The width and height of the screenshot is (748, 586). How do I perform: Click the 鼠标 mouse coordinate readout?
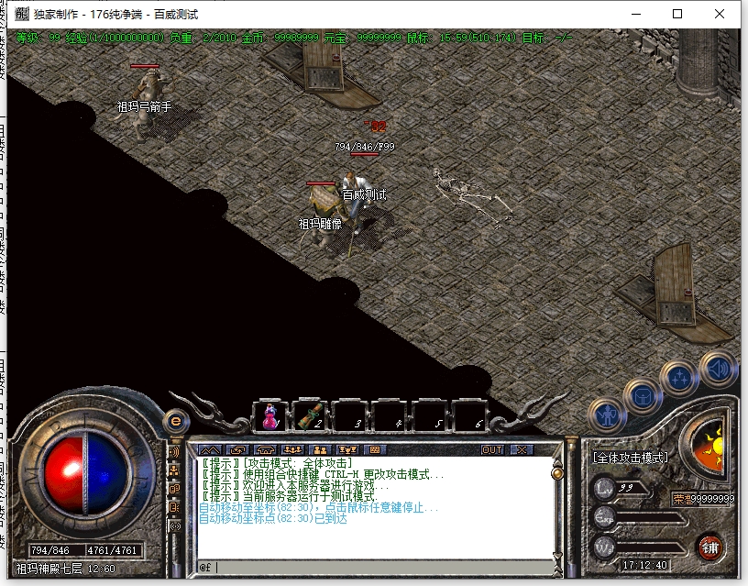pos(462,38)
